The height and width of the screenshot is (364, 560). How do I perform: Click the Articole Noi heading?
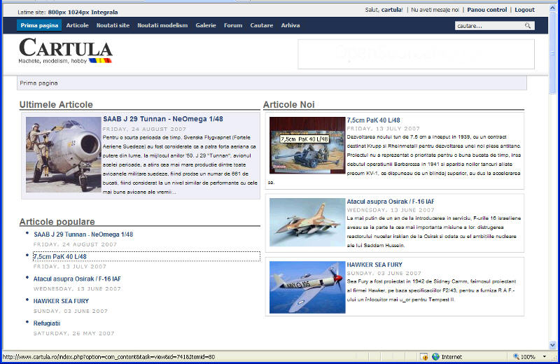289,105
